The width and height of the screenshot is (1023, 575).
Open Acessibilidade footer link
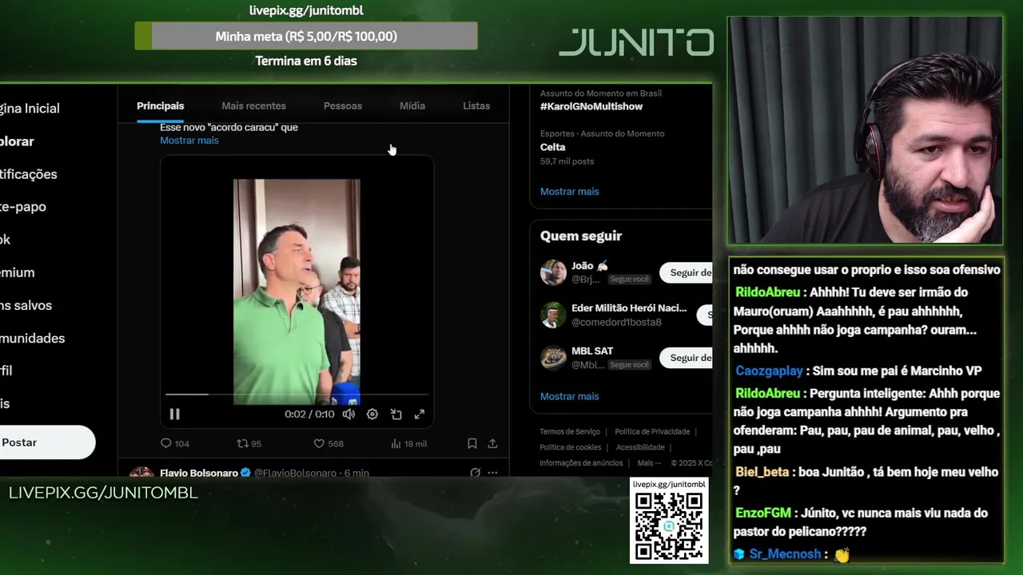click(640, 447)
